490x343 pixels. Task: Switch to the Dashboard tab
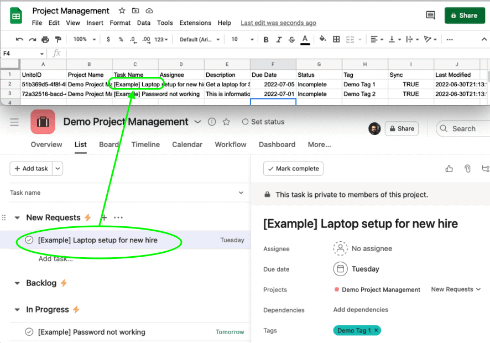[277, 144]
